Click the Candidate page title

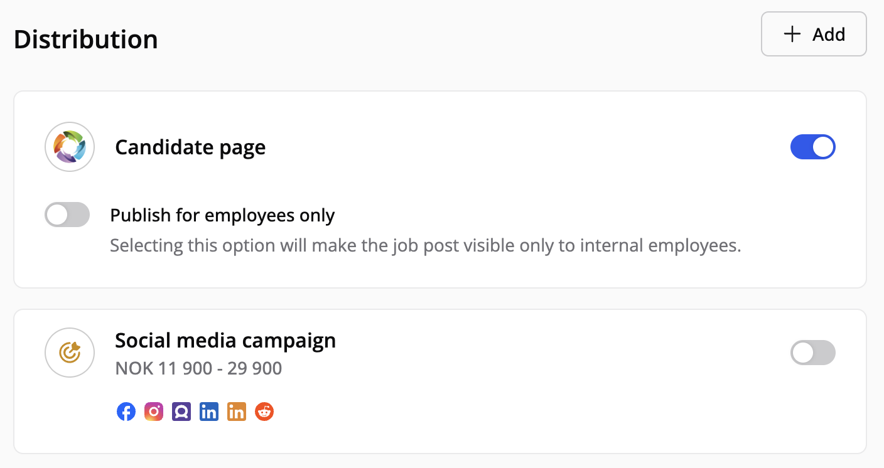[190, 147]
